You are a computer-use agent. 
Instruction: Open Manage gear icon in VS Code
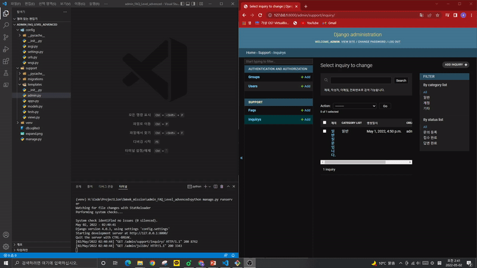(6, 247)
